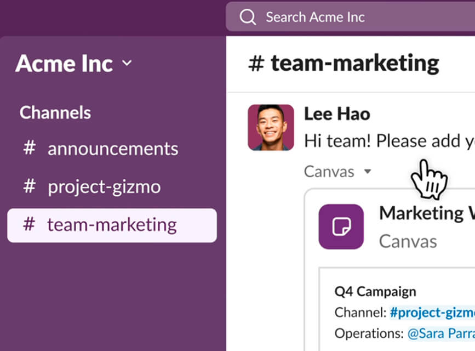Click the 'Hi team! Please add' message text

click(390, 141)
